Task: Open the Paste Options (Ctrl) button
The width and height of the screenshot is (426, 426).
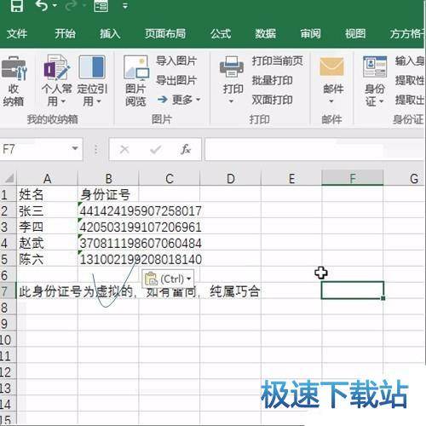Action: click(168, 279)
